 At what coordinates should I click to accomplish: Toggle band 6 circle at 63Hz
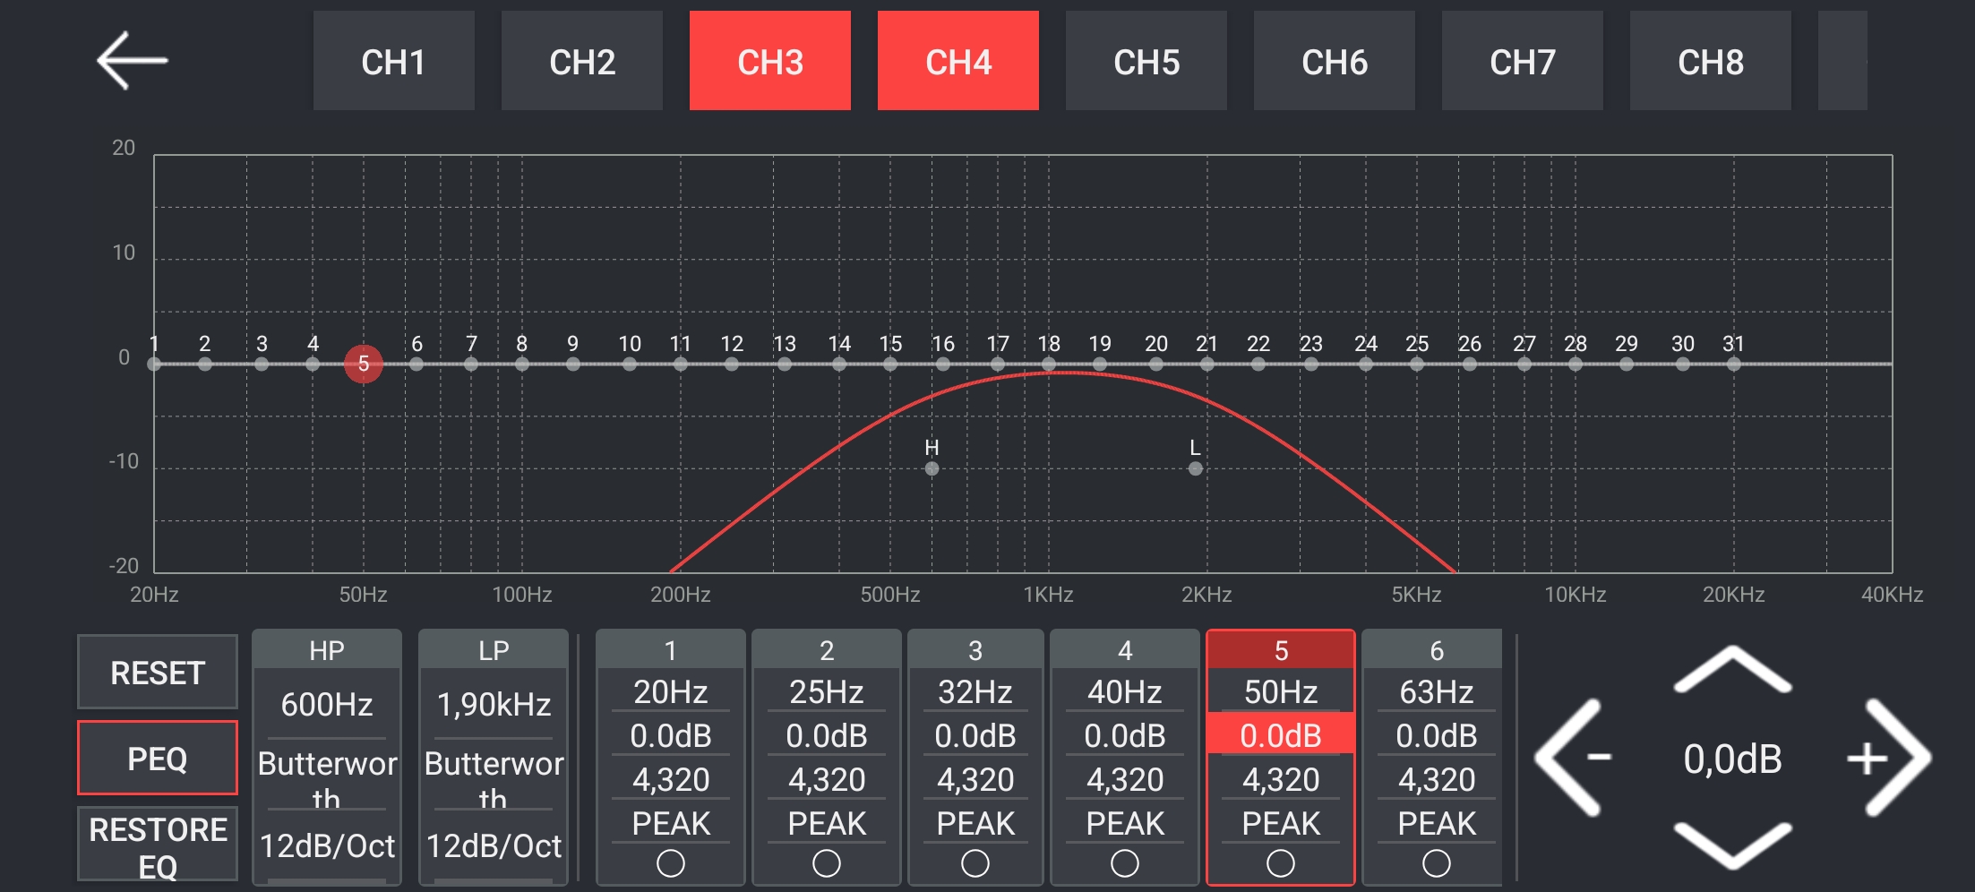(x=1436, y=863)
